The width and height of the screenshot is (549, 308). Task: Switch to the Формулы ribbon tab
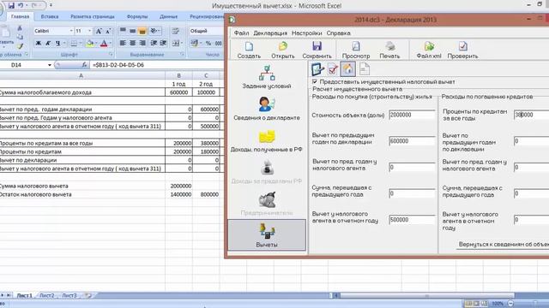point(137,16)
